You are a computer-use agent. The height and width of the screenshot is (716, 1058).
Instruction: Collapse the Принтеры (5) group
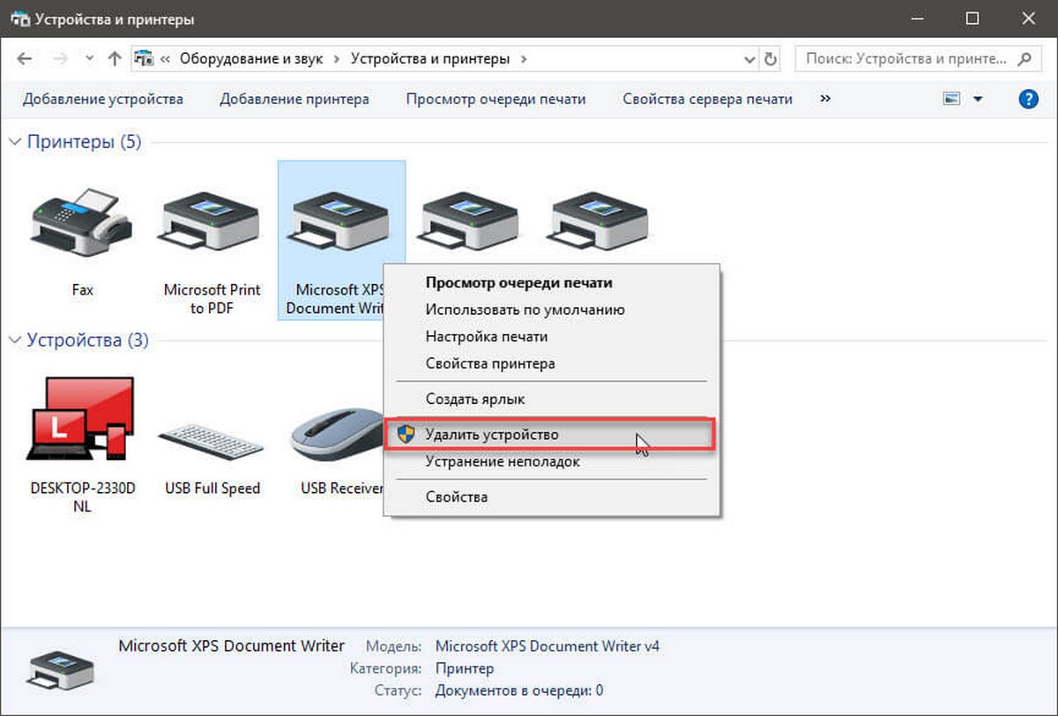pyautogui.click(x=15, y=142)
